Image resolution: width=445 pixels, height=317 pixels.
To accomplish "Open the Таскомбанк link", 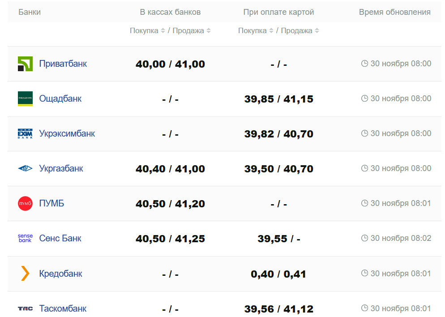I will [x=63, y=308].
